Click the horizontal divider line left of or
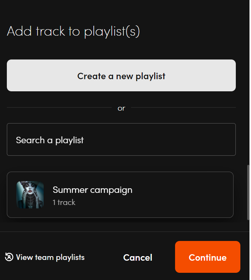 point(59,107)
